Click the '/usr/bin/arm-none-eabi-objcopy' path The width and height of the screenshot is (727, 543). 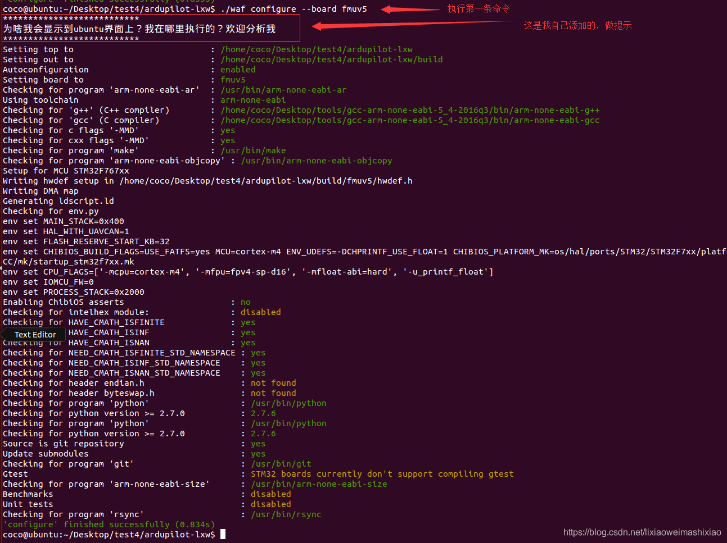(317, 161)
